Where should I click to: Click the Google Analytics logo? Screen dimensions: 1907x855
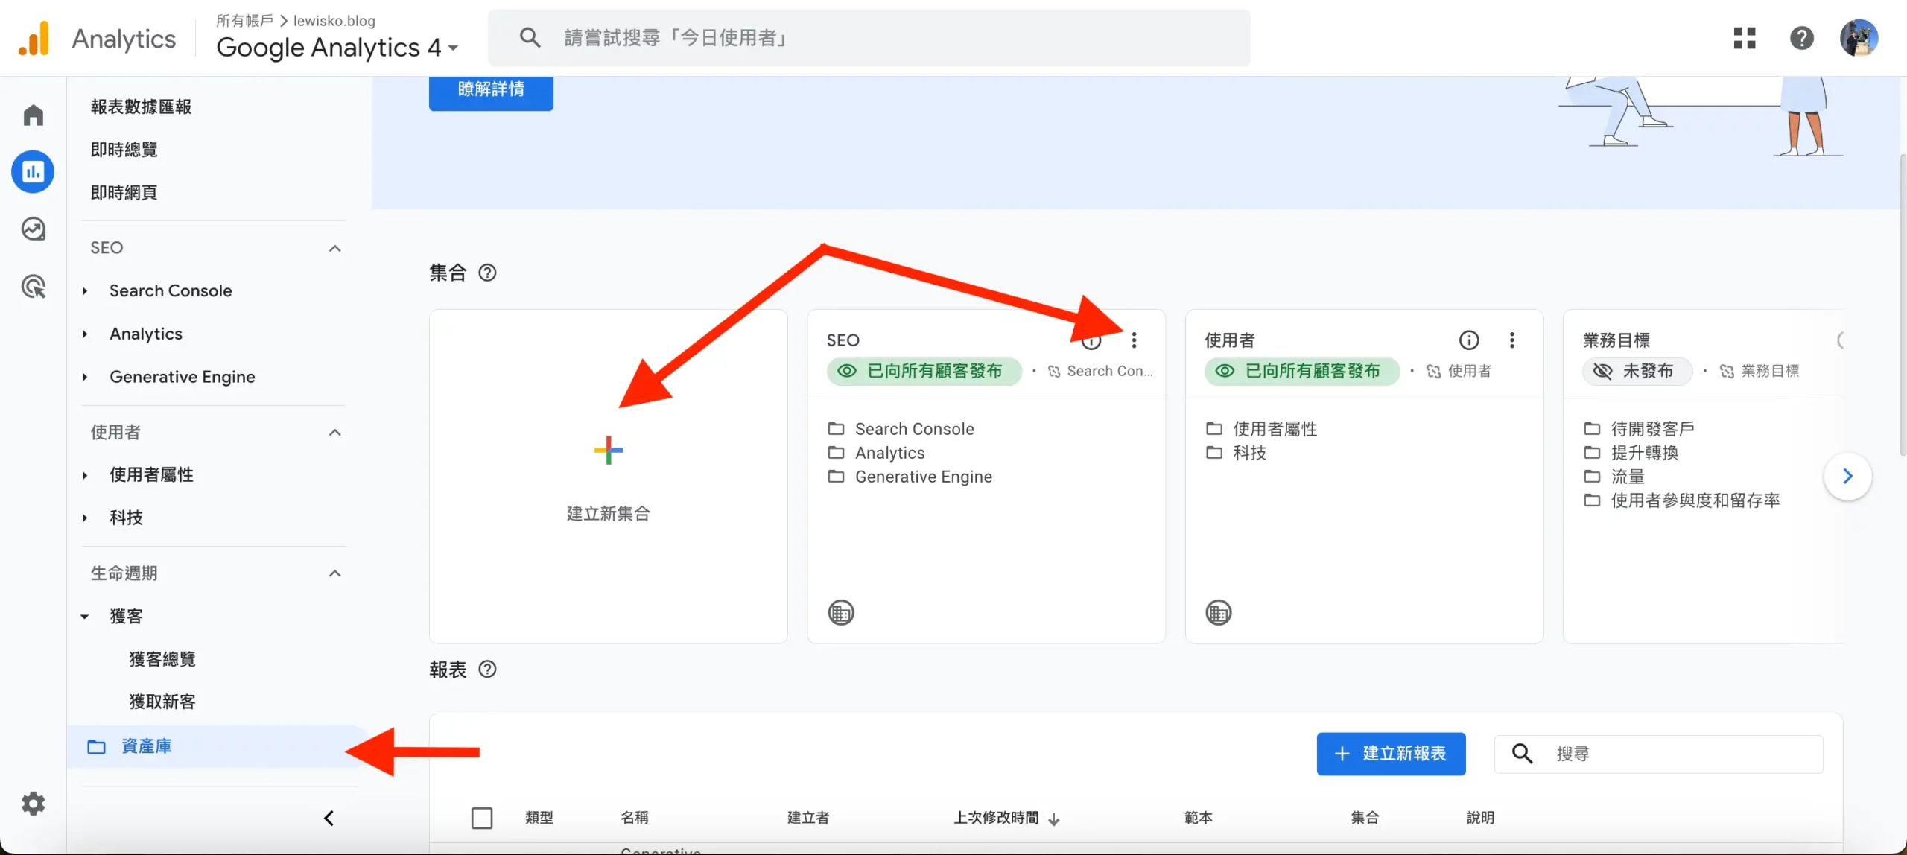click(34, 38)
